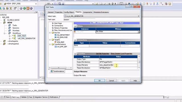
Task: Select Sessions in the repository tree
Action: (16, 28)
